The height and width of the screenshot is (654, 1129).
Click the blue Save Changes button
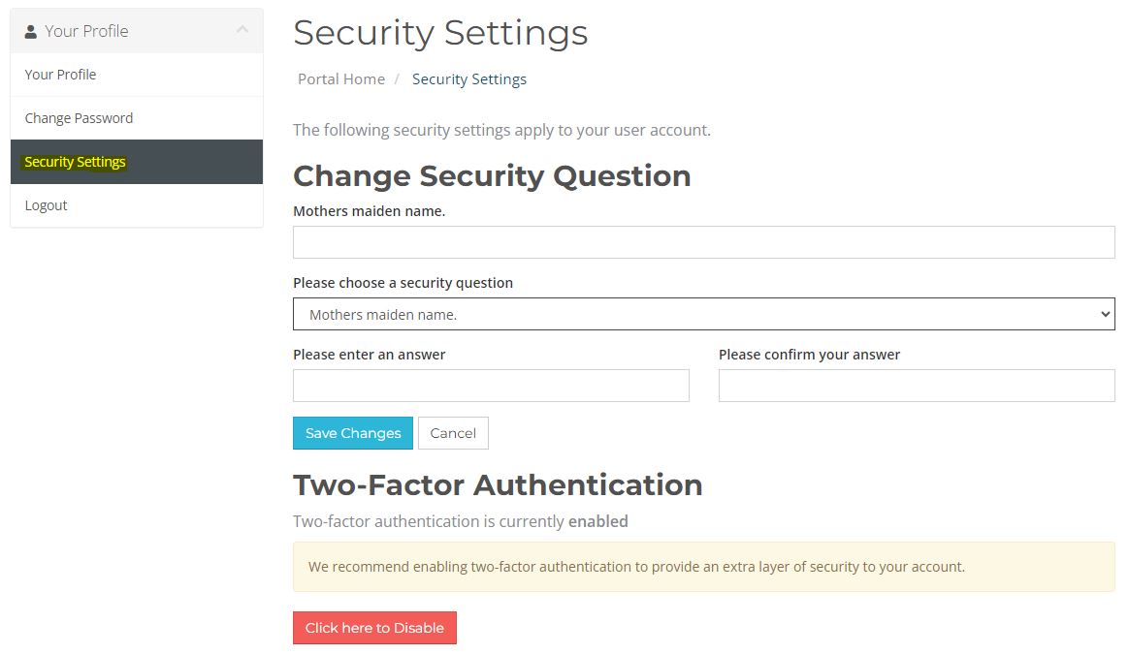353,433
